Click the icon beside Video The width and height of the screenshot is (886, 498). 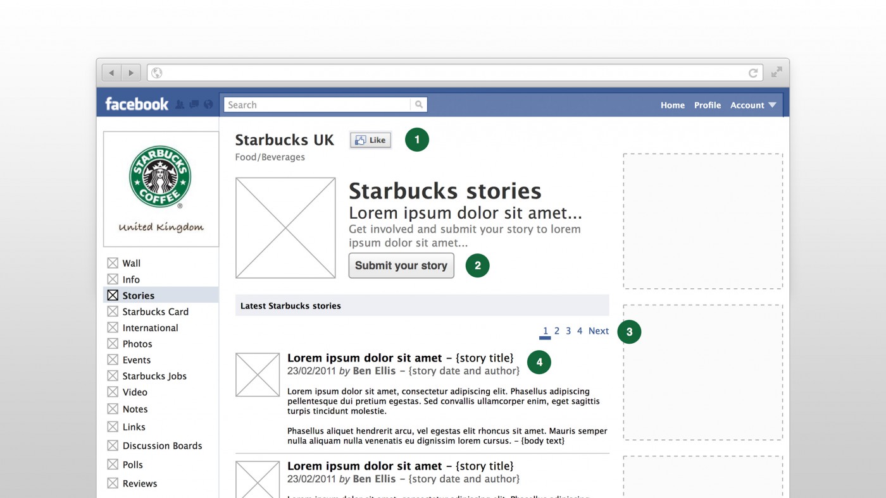pos(113,392)
